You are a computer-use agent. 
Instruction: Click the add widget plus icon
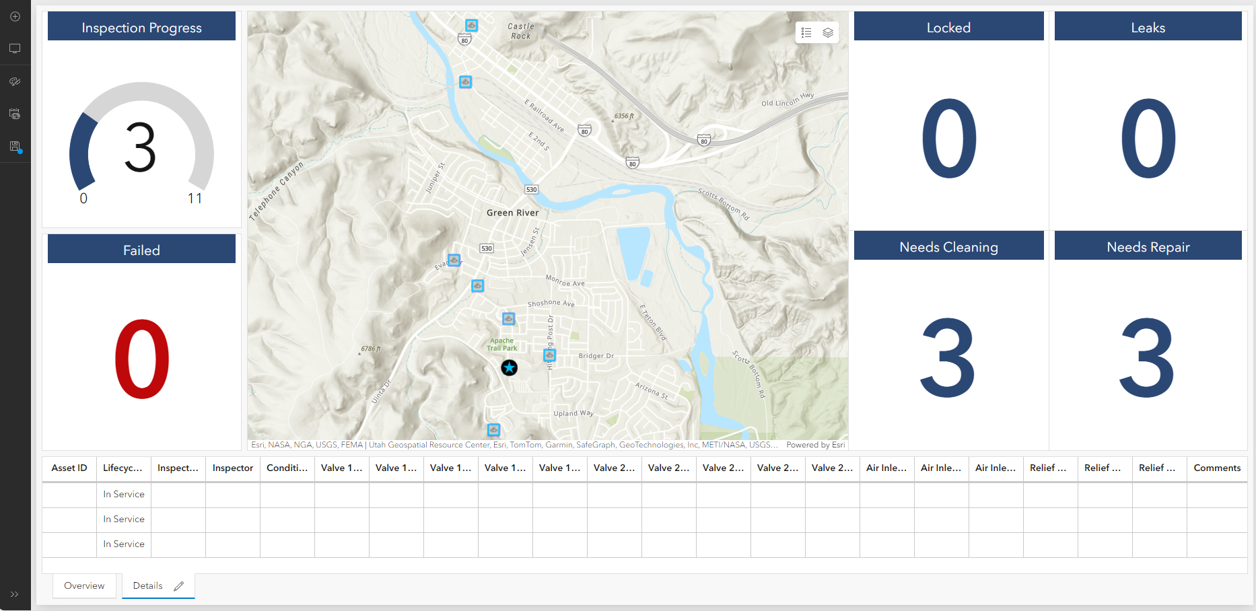click(15, 16)
